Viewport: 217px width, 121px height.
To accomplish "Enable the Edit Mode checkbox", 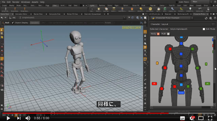I will pyautogui.click(x=204, y=29).
